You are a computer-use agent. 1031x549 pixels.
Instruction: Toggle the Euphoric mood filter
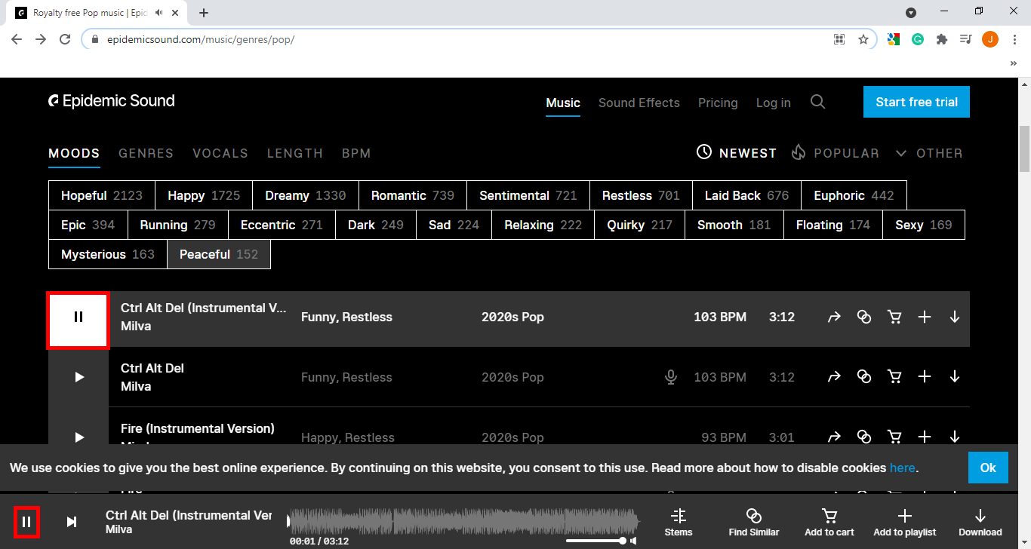(x=854, y=195)
